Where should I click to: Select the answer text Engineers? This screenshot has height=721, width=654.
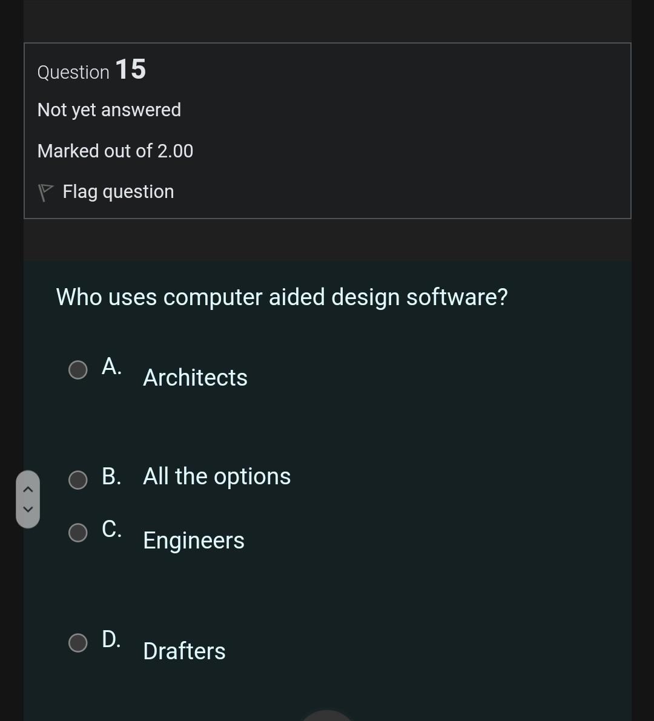(193, 541)
